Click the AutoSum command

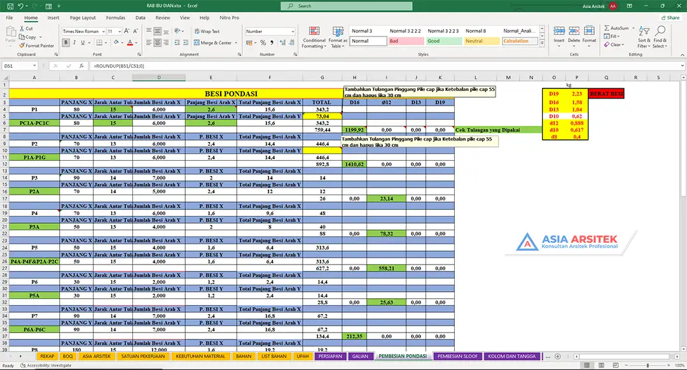pyautogui.click(x=616, y=28)
